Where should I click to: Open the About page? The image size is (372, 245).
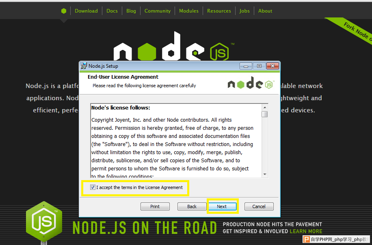265,11
